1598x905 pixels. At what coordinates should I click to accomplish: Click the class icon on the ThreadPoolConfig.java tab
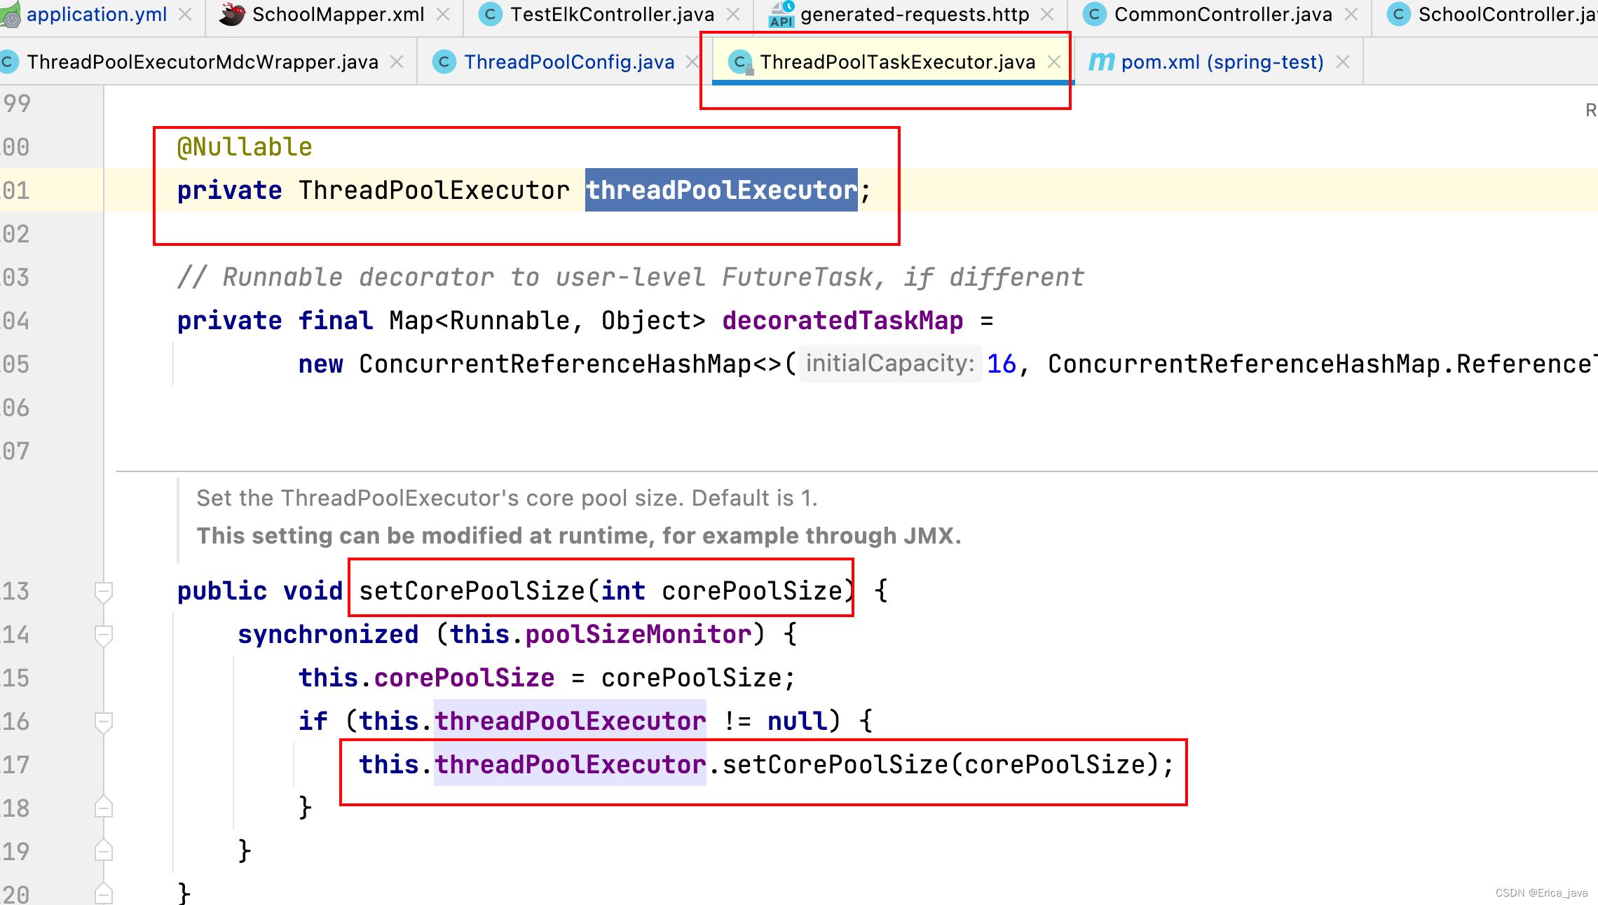444,62
